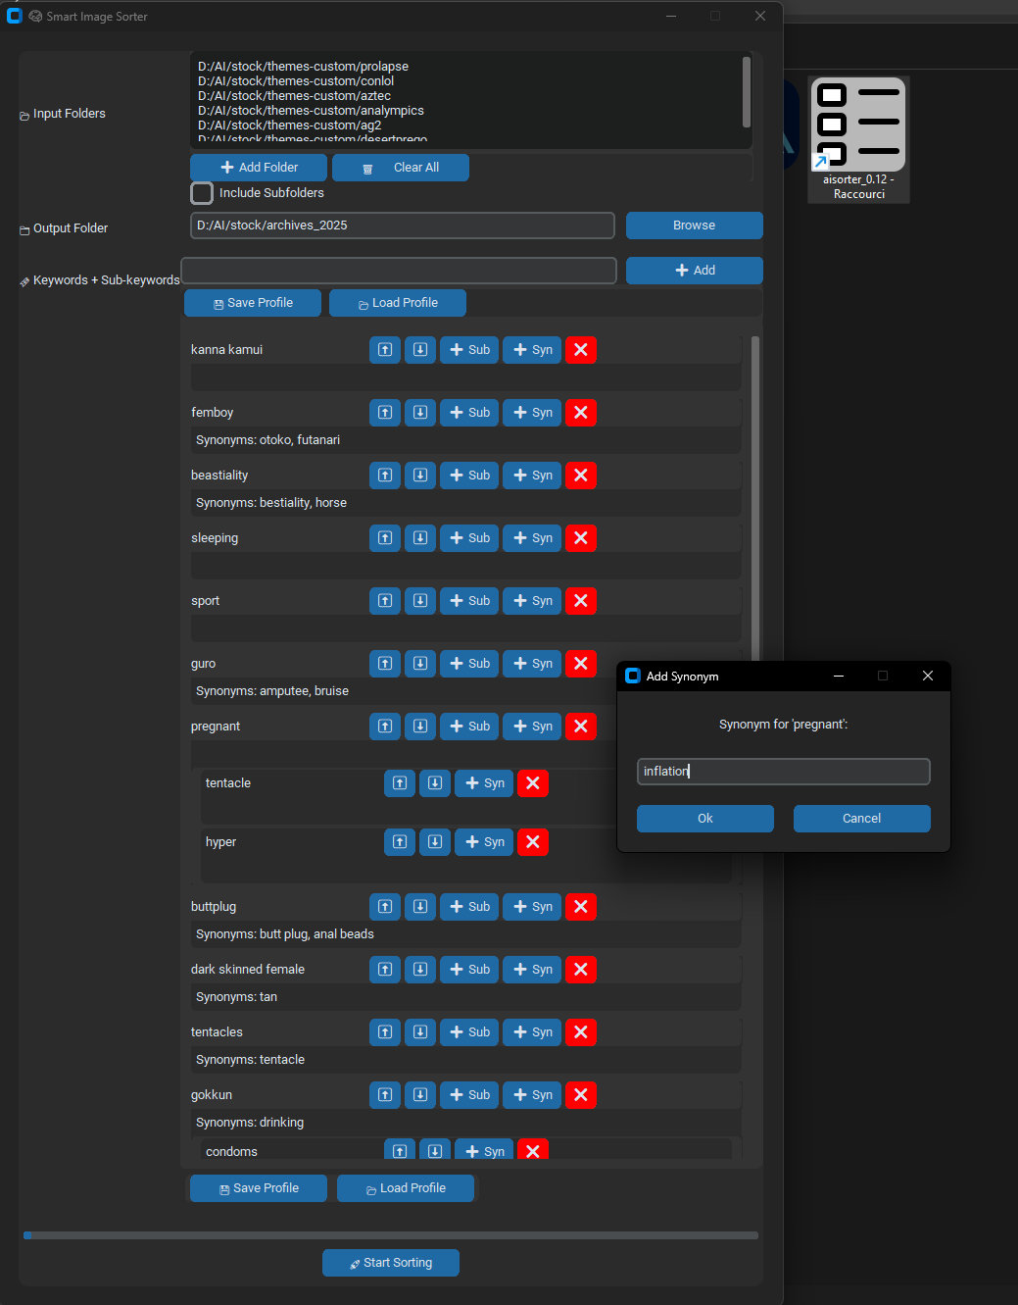1018x1305 pixels.
Task: Start Sorting images
Action: 391,1263
